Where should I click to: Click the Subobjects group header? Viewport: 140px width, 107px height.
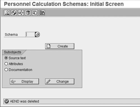tap(13, 52)
